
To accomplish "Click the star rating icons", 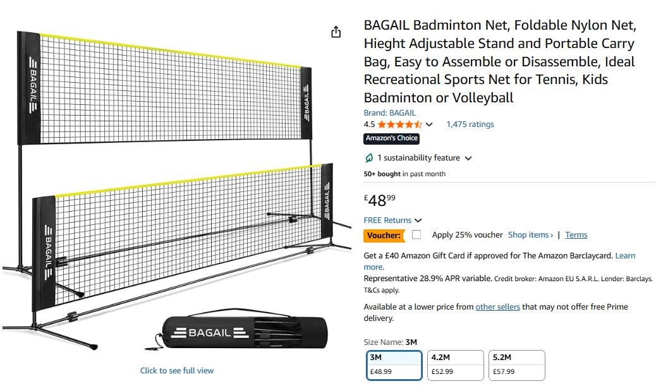I will pyautogui.click(x=400, y=124).
